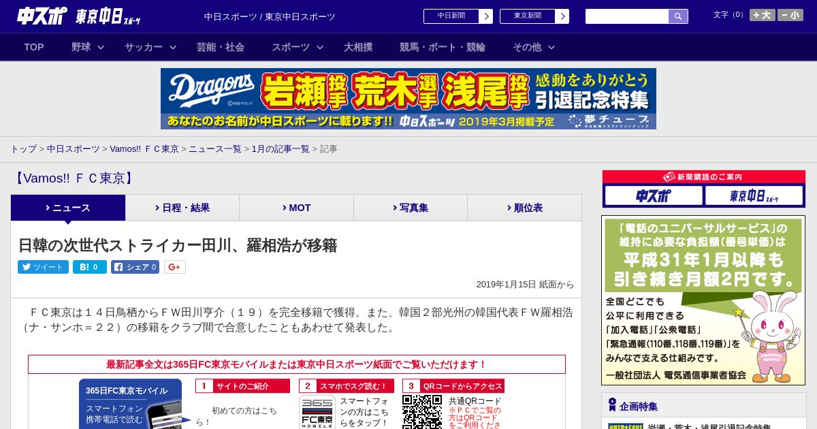Expand the 野球 navigation menu
Screen dimensions: 817x429
tap(88, 47)
